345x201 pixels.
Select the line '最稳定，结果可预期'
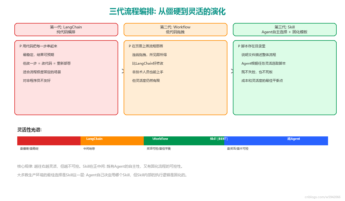[39, 55]
